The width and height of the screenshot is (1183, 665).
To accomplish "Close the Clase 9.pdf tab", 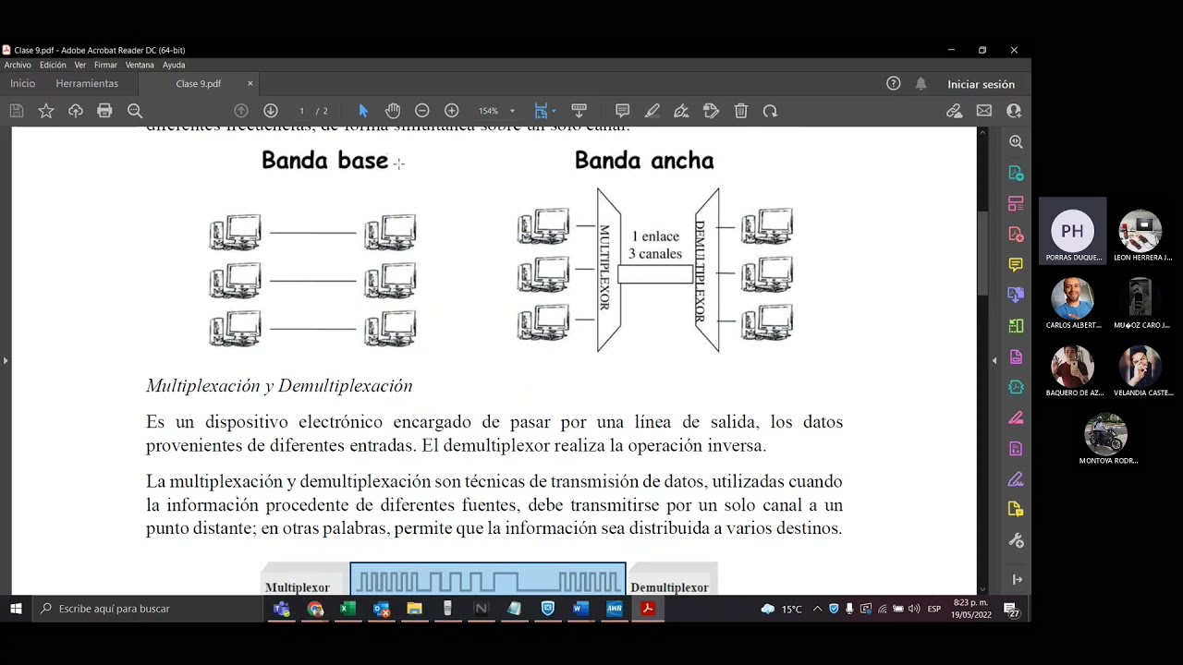I will click(x=250, y=83).
